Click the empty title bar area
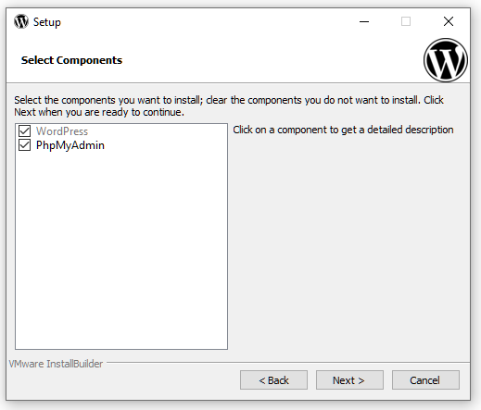This screenshot has height=410, width=481. tap(201, 21)
